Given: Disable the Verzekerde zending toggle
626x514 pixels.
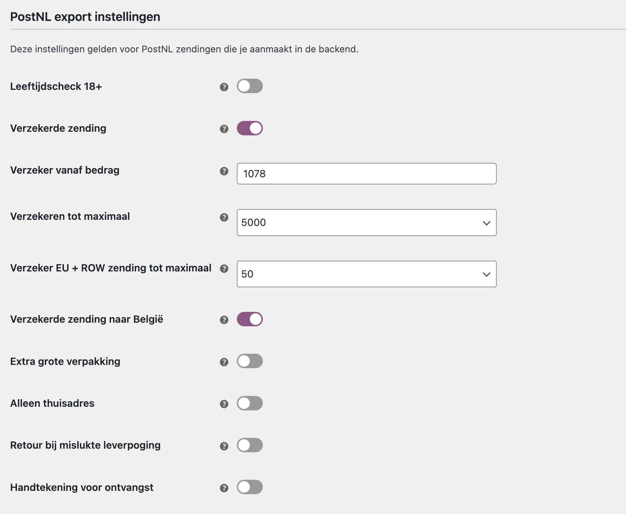Looking at the screenshot, I should [250, 128].
